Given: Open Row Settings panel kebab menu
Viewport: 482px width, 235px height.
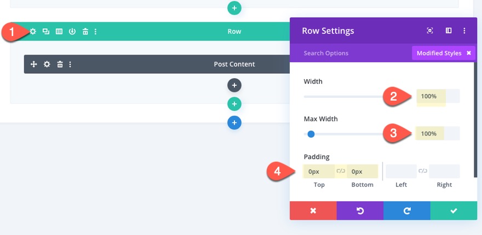Looking at the screenshot, I should pos(464,31).
